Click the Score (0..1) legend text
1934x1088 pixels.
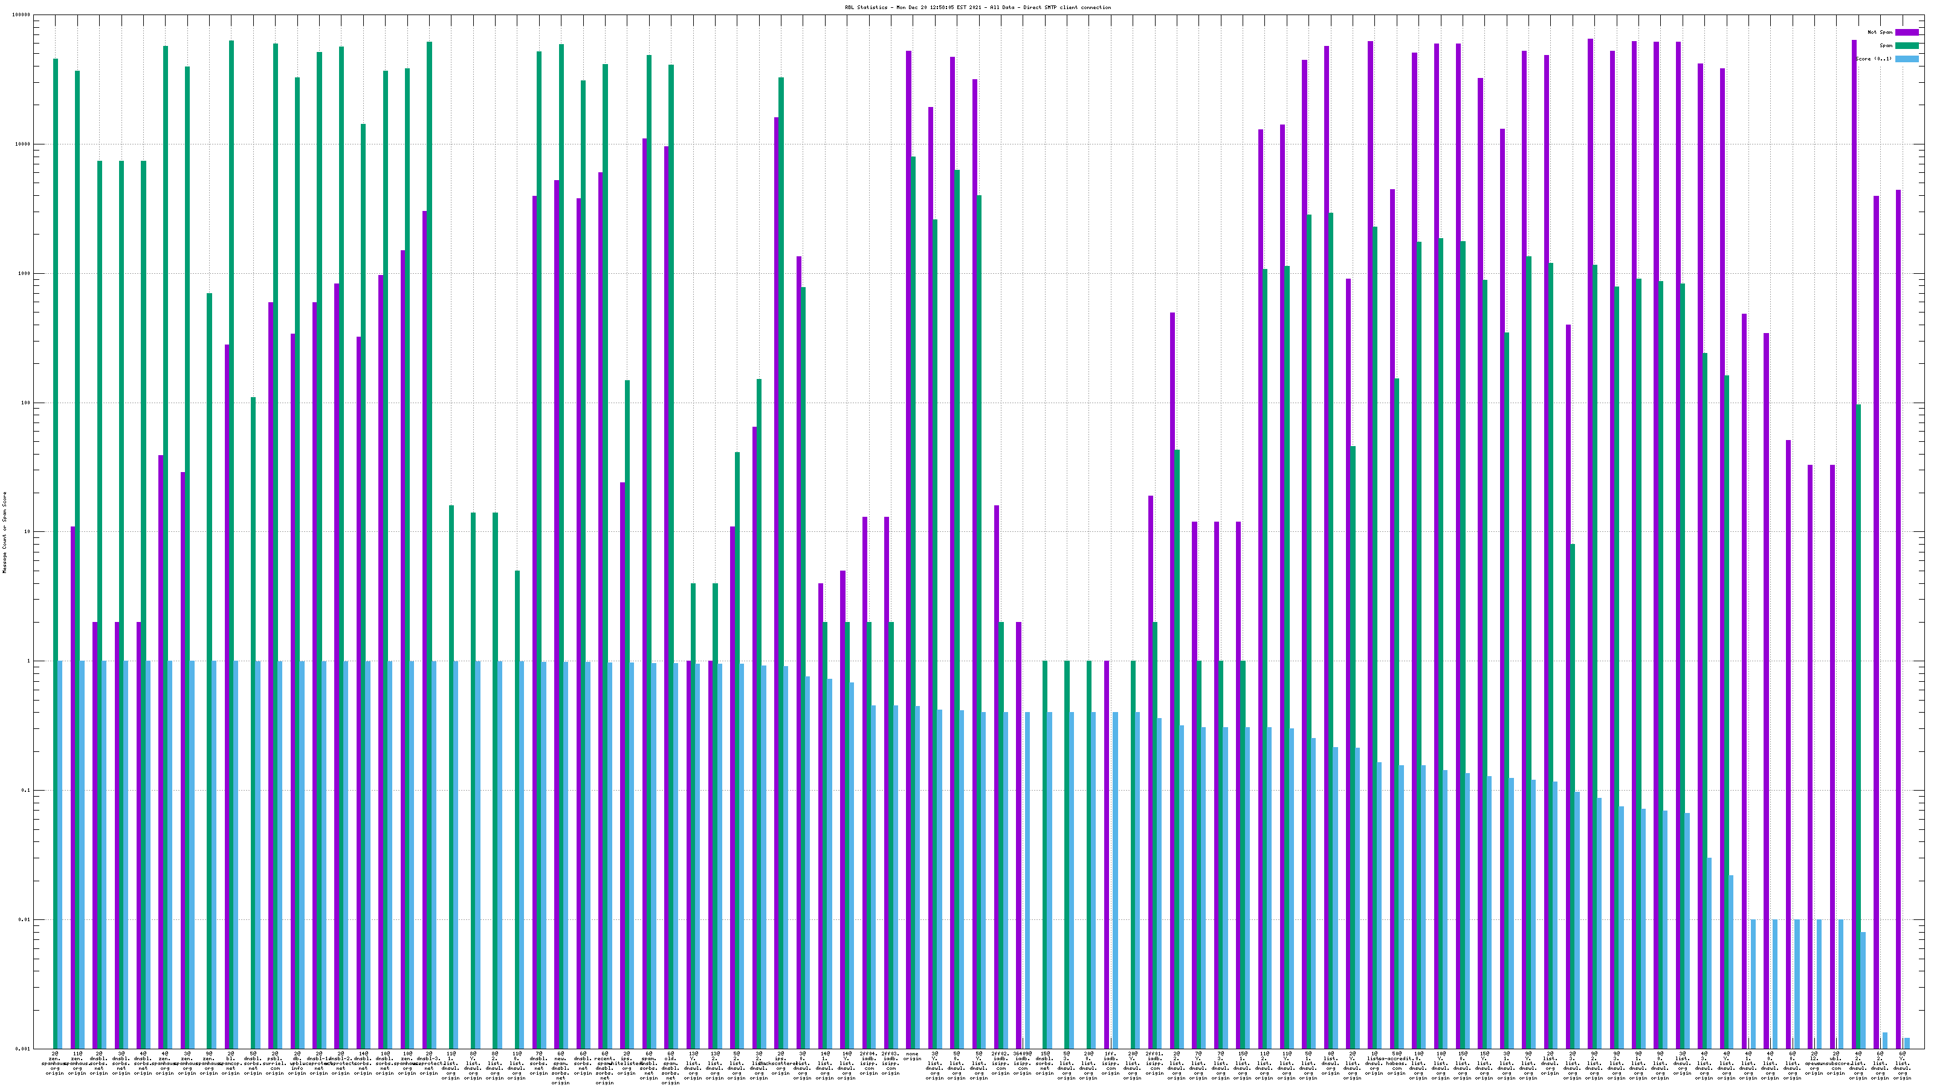1874,59
